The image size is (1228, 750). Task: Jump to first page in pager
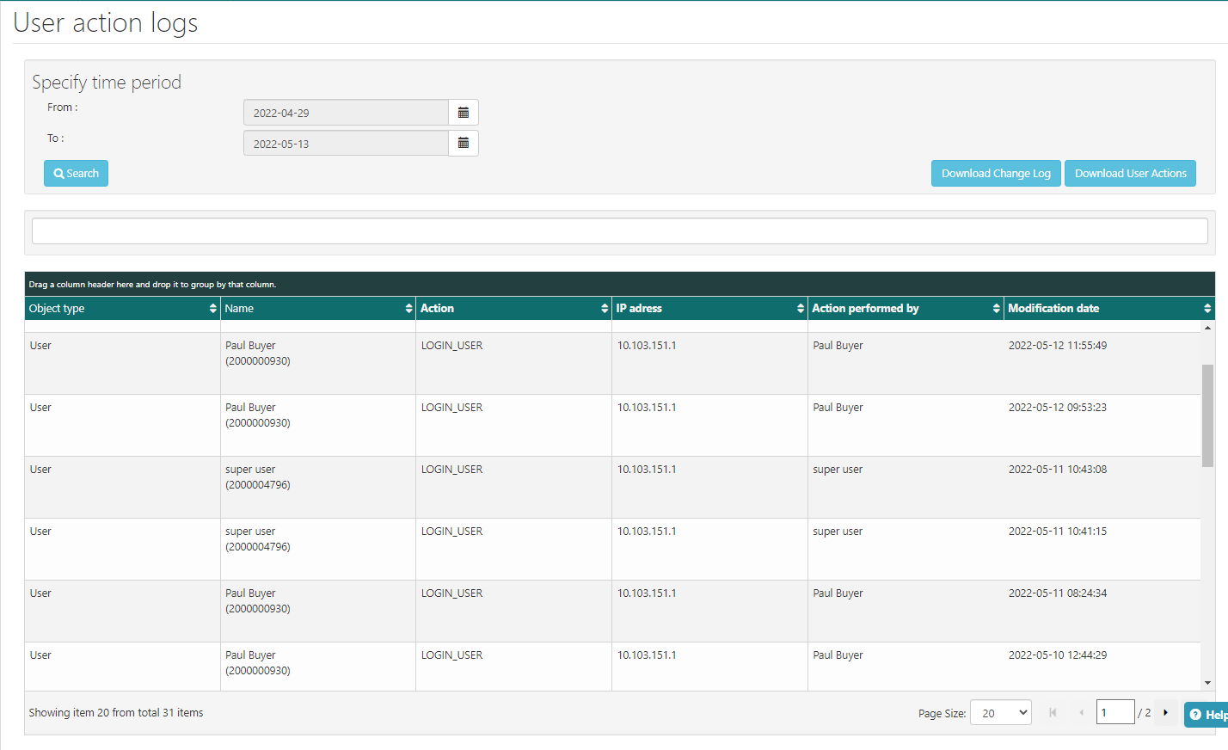click(x=1053, y=713)
